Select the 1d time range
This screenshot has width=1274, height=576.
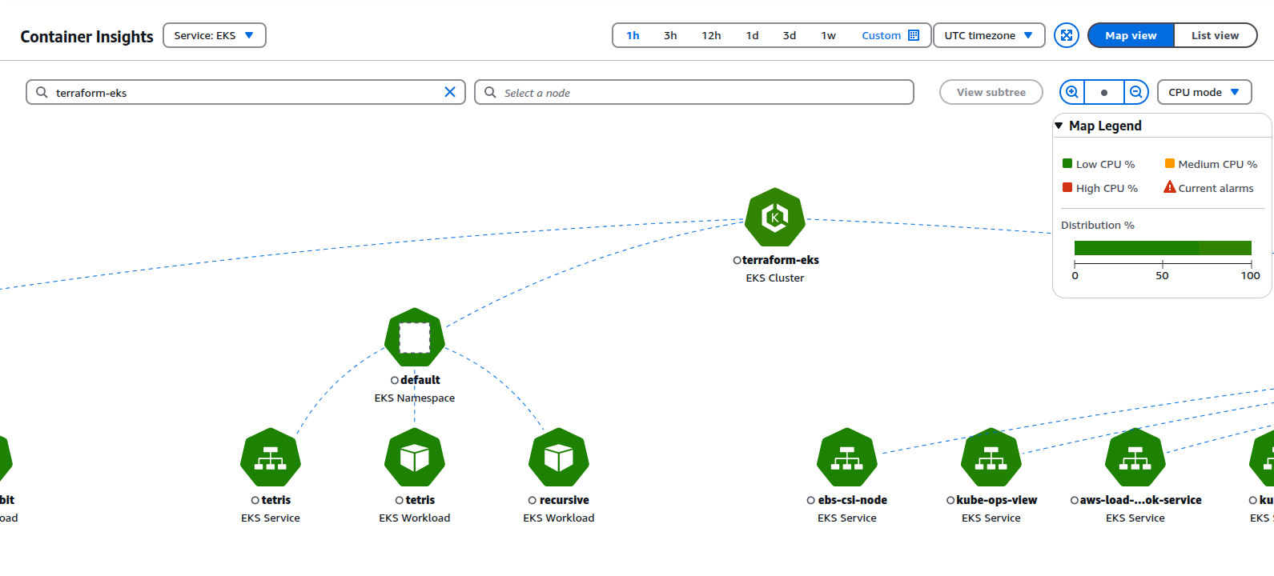pyautogui.click(x=752, y=35)
